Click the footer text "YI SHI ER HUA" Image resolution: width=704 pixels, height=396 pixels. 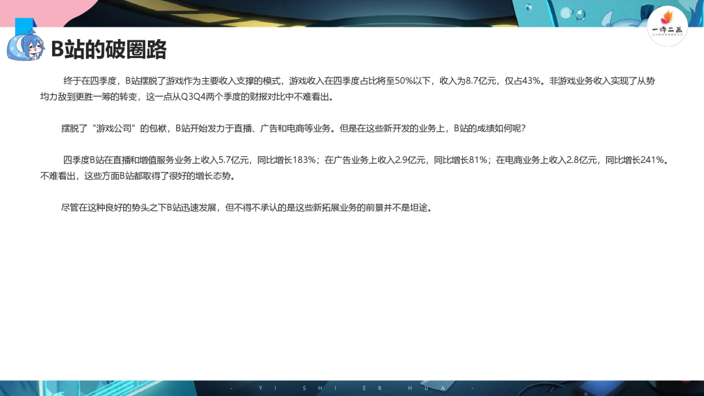pos(351,388)
